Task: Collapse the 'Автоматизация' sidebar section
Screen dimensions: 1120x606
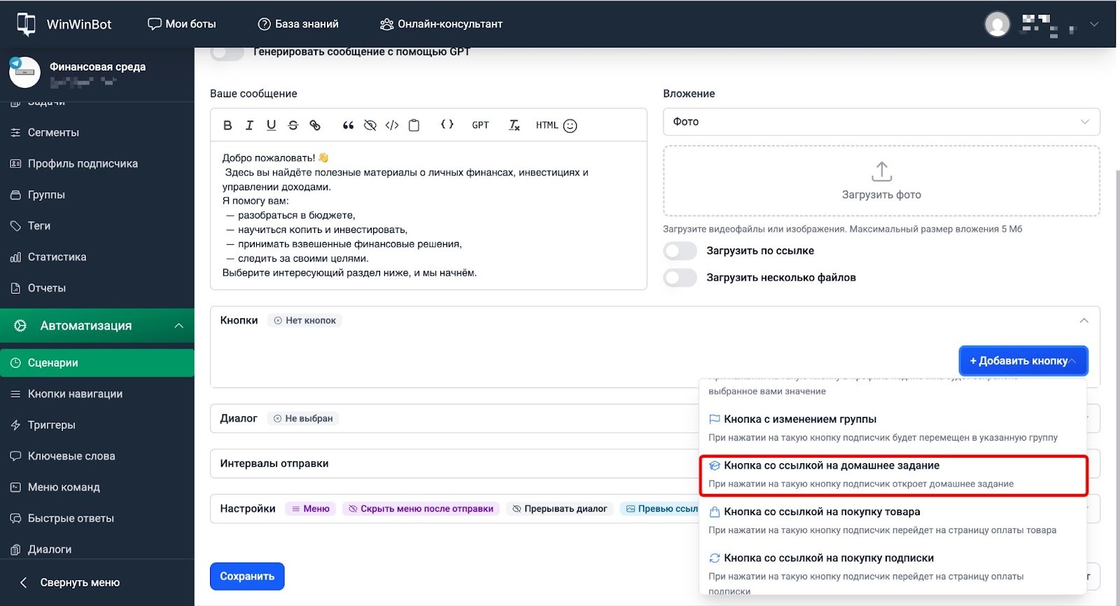Action: (178, 326)
